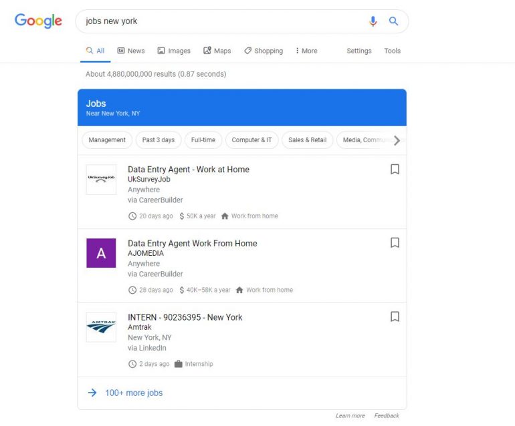Click the Google logo

[38, 21]
